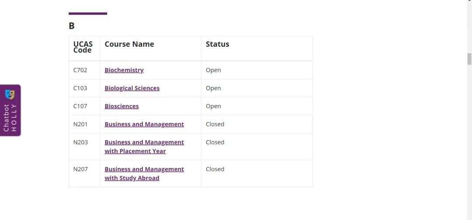Open the Biological Sciences course link
The height and width of the screenshot is (220, 472).
132,88
